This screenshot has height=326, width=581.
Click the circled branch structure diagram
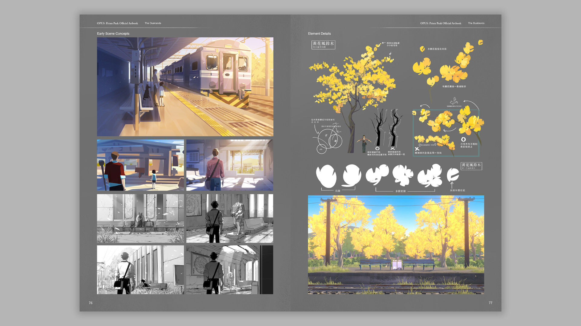(328, 139)
